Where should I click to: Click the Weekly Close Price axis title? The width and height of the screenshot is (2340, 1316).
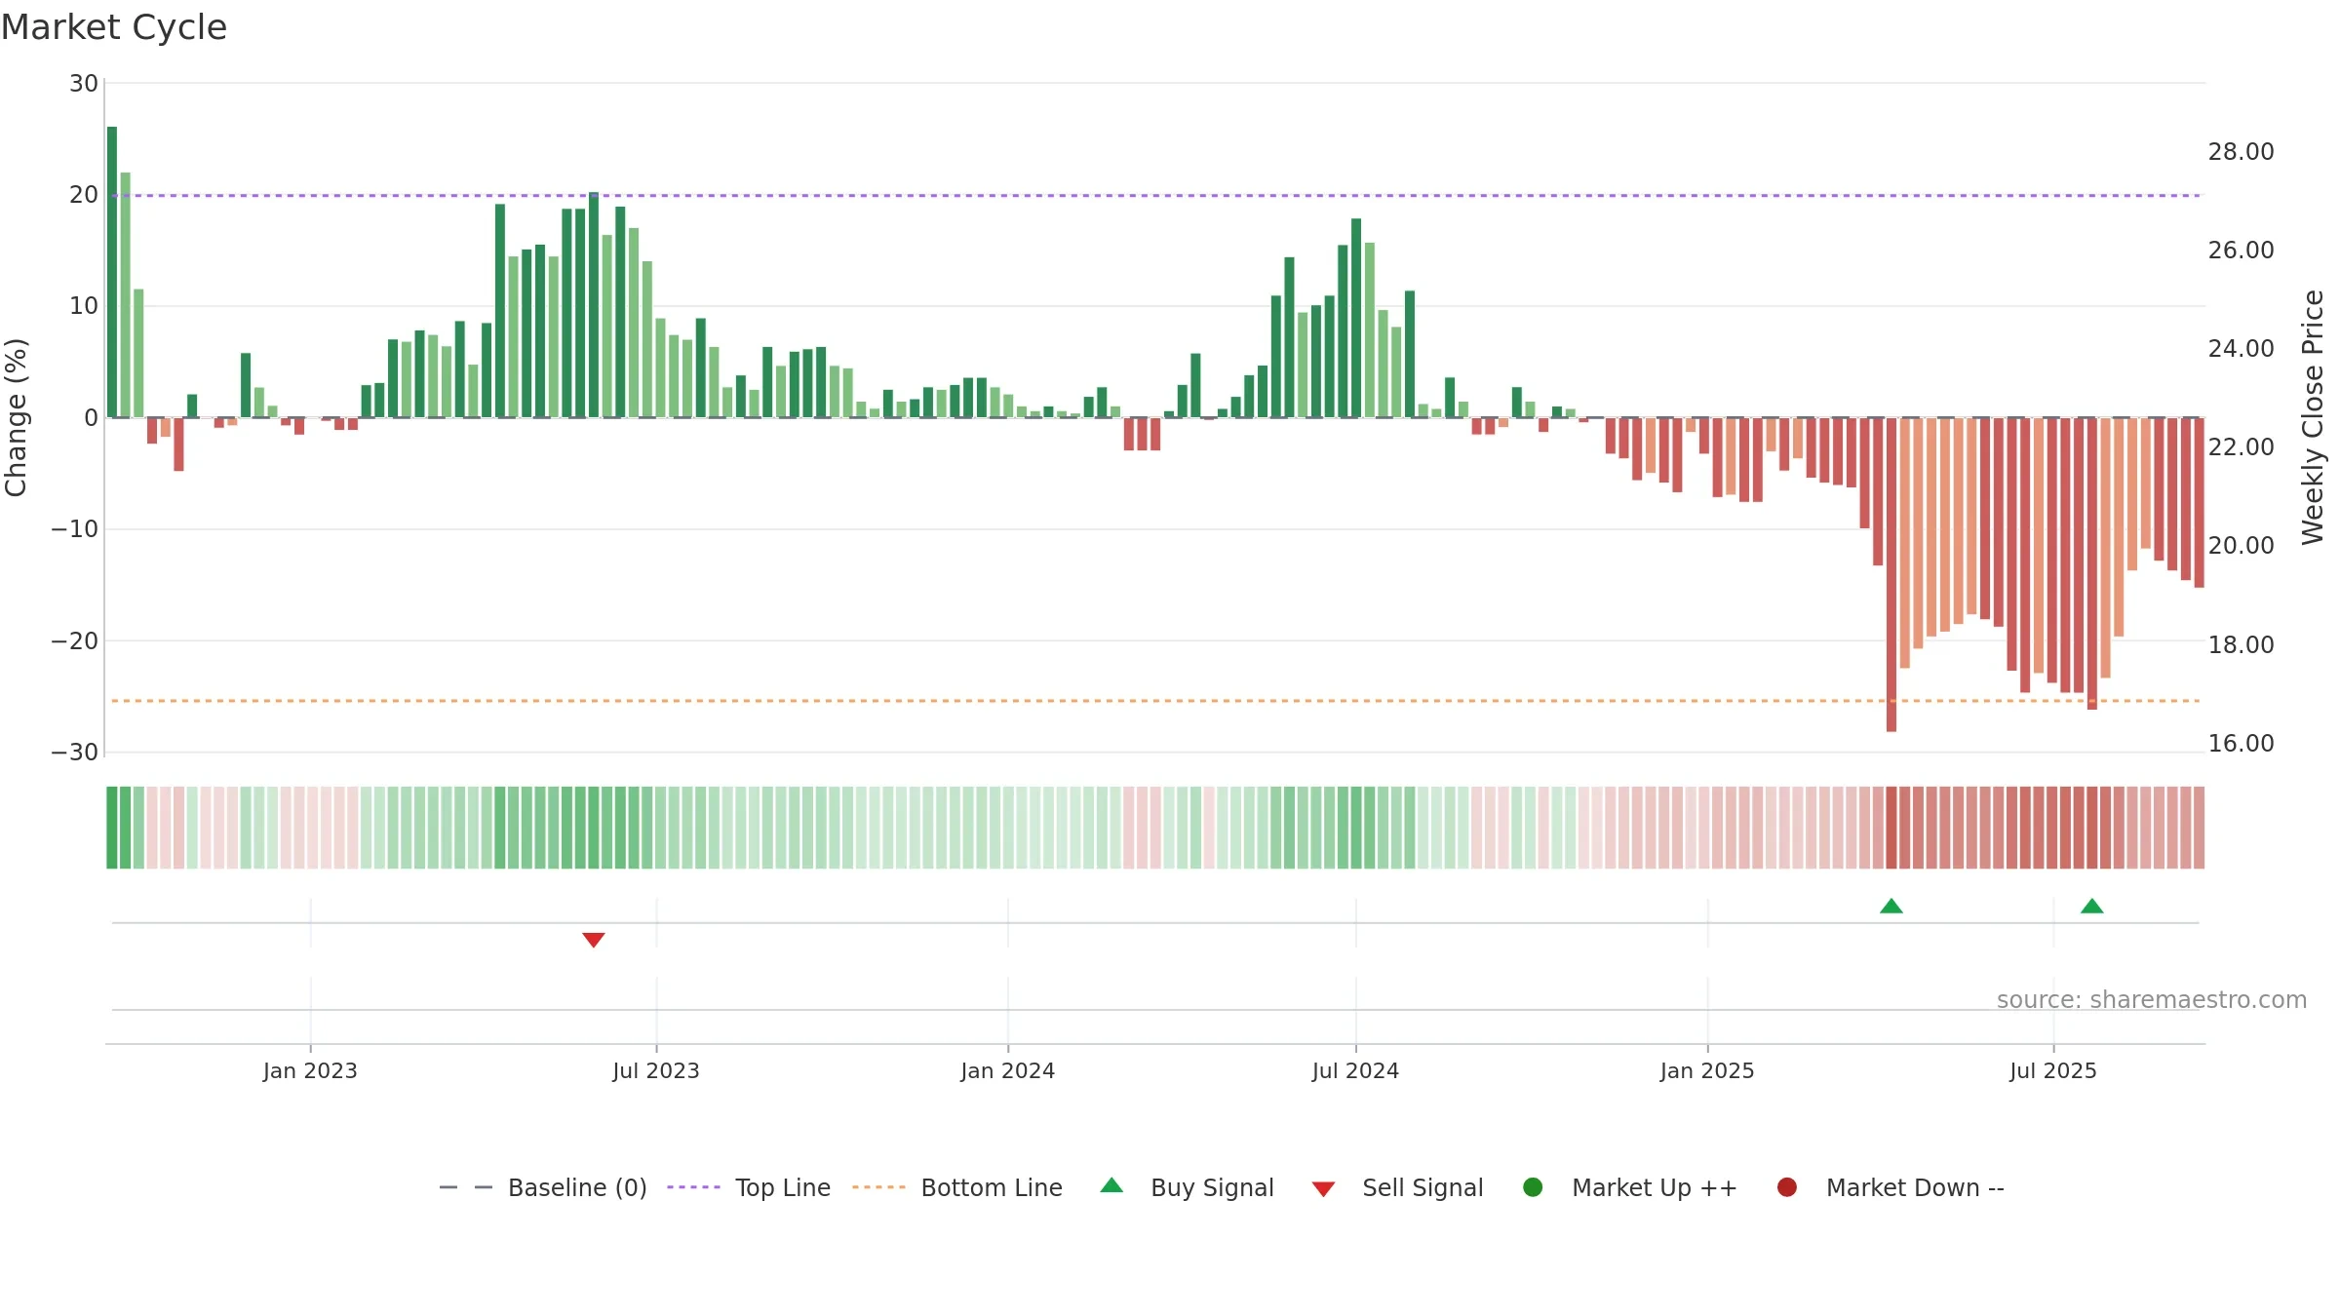click(x=2313, y=417)
